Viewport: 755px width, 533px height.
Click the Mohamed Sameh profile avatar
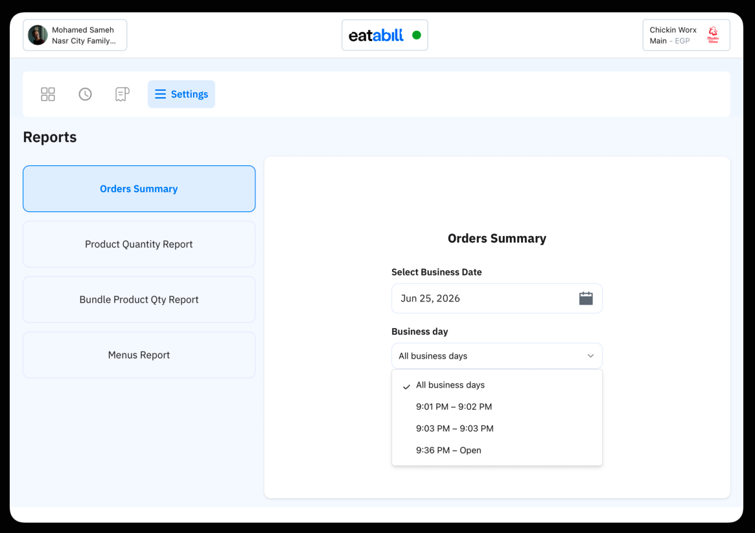point(38,35)
